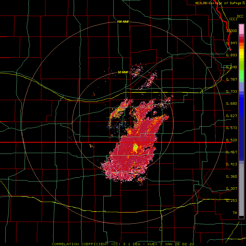Pick the lavender color bar segment
The image size is (246, 246).
tap(241, 87)
